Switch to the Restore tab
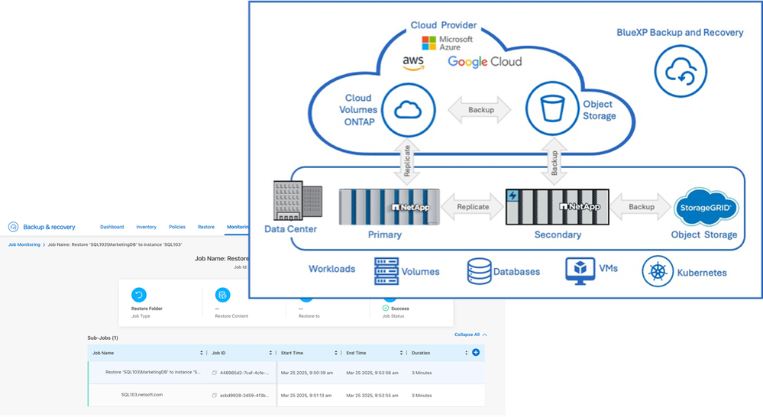 pos(206,227)
